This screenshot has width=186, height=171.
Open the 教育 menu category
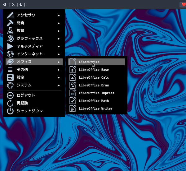34,31
